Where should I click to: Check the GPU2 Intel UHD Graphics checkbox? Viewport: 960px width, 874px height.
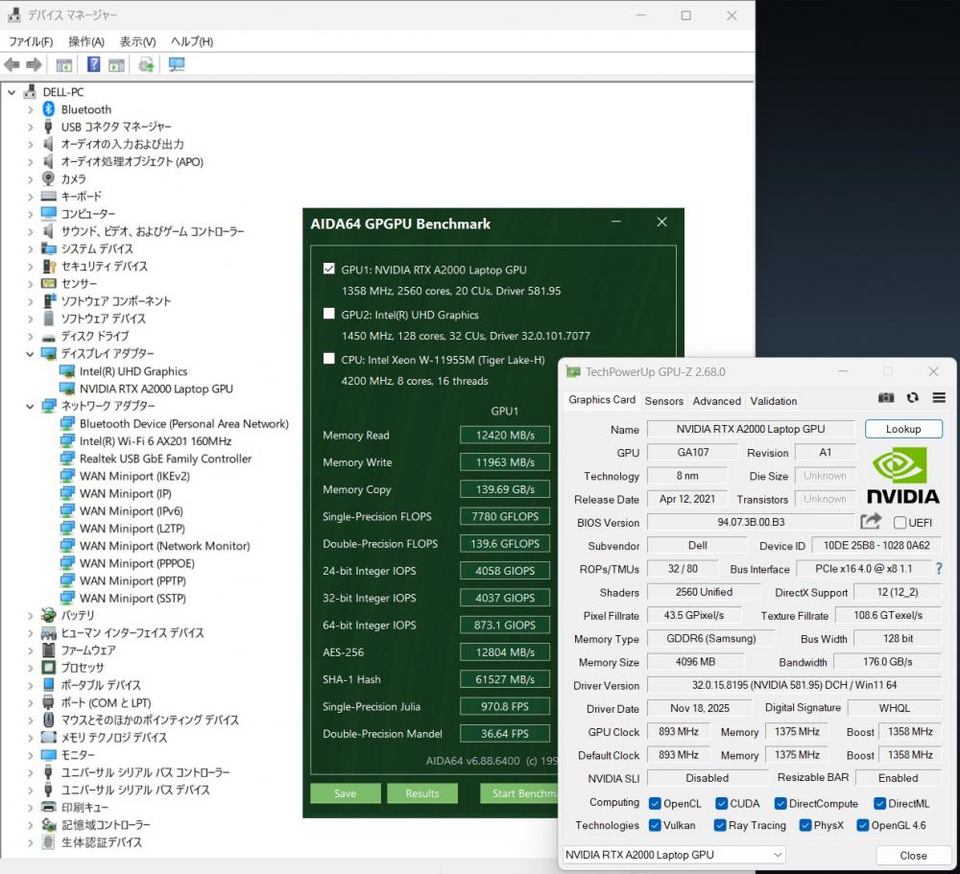click(329, 314)
